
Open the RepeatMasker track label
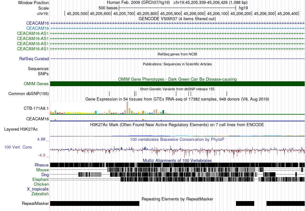click(x=35, y=203)
